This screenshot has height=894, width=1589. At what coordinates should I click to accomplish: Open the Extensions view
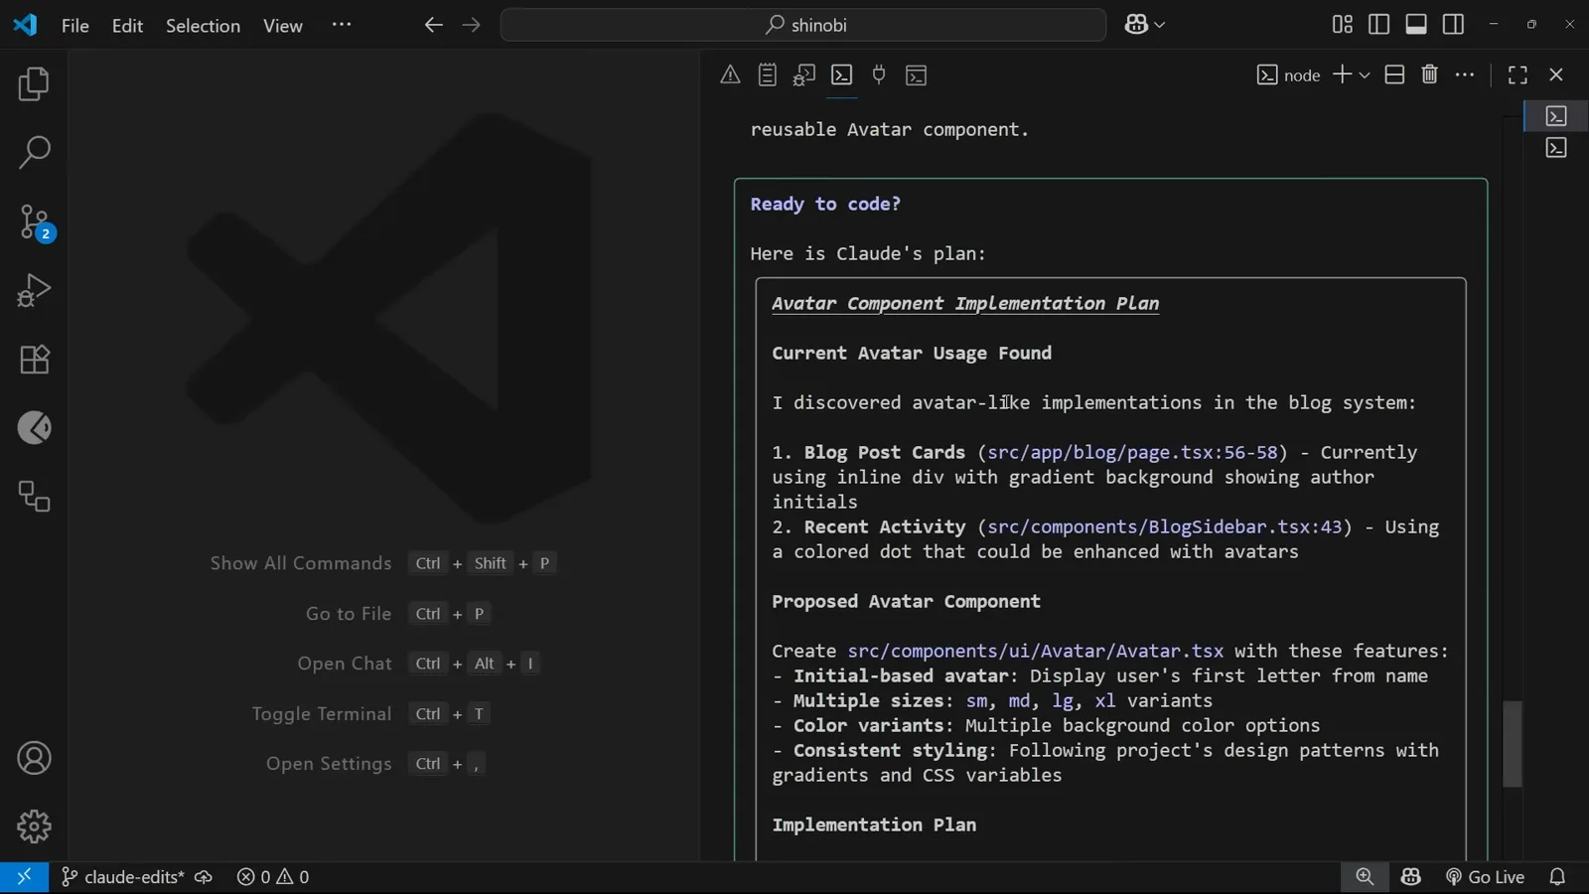coord(34,360)
